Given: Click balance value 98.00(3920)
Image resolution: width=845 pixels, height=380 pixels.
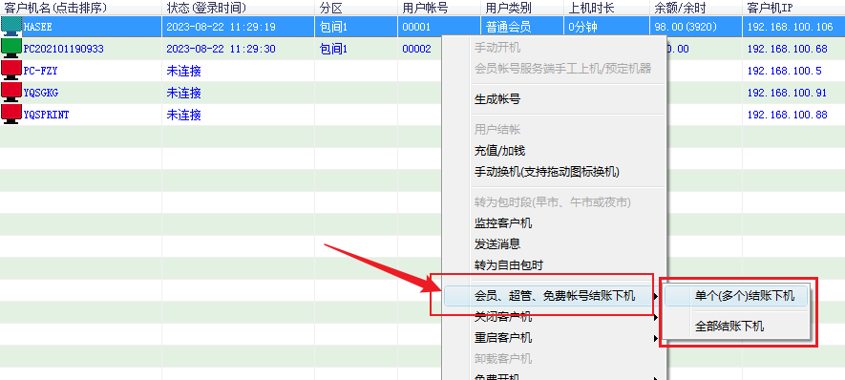Looking at the screenshot, I should tap(686, 27).
